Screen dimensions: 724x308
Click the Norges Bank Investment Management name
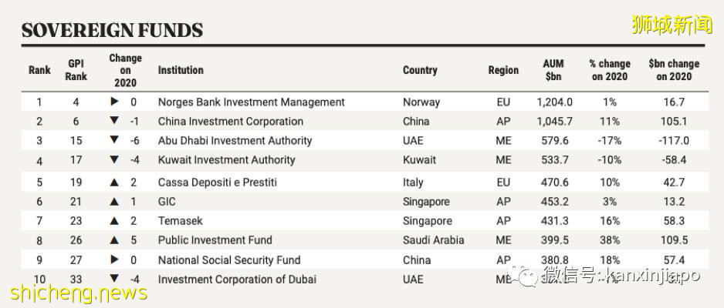[x=251, y=102]
